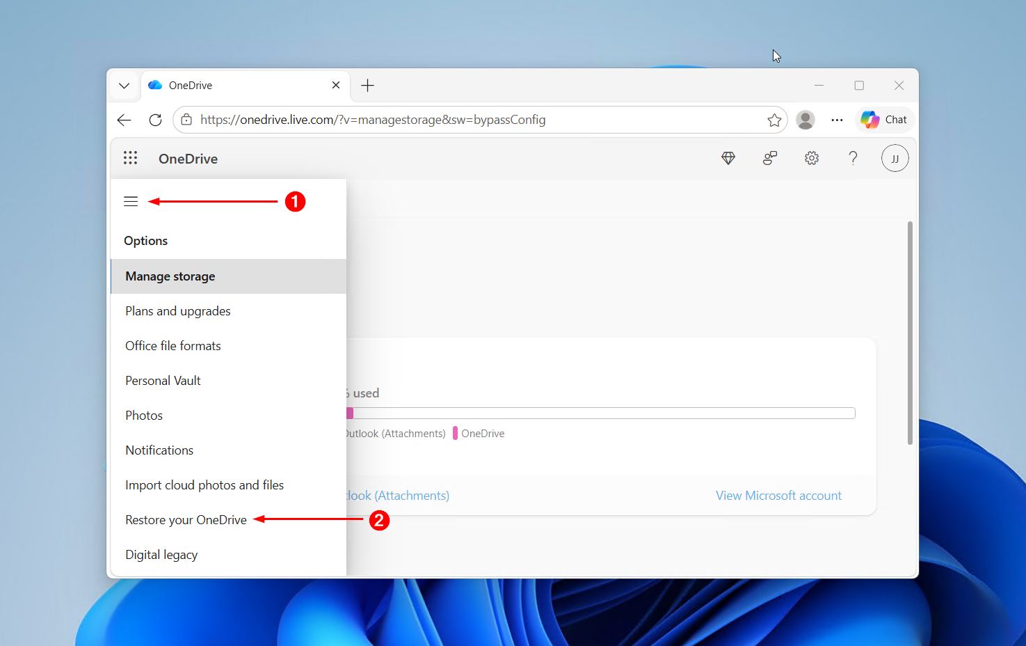
Task: Open the app launcher grid
Action: [130, 158]
